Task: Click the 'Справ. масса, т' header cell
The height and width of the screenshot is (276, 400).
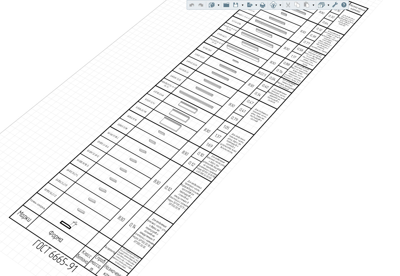Action: pyautogui.click(x=97, y=263)
